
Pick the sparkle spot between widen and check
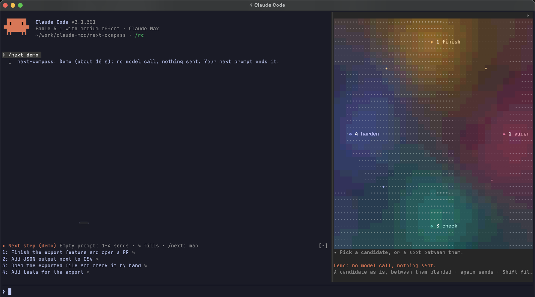click(492, 180)
